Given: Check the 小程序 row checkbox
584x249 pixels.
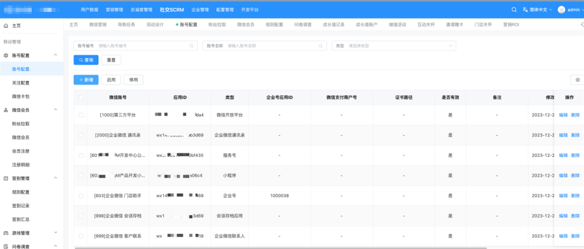Looking at the screenshot, I should click(81, 176).
